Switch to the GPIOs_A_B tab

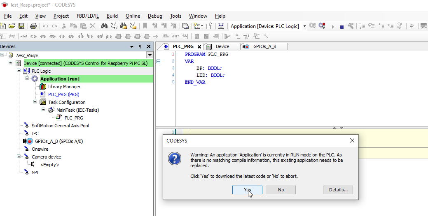pyautogui.click(x=264, y=46)
